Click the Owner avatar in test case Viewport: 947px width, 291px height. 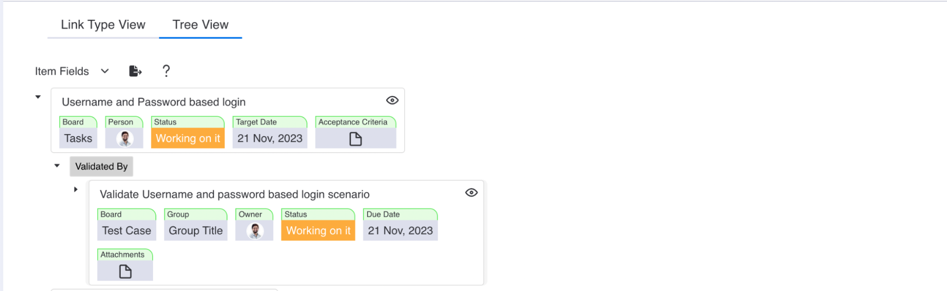[255, 231]
